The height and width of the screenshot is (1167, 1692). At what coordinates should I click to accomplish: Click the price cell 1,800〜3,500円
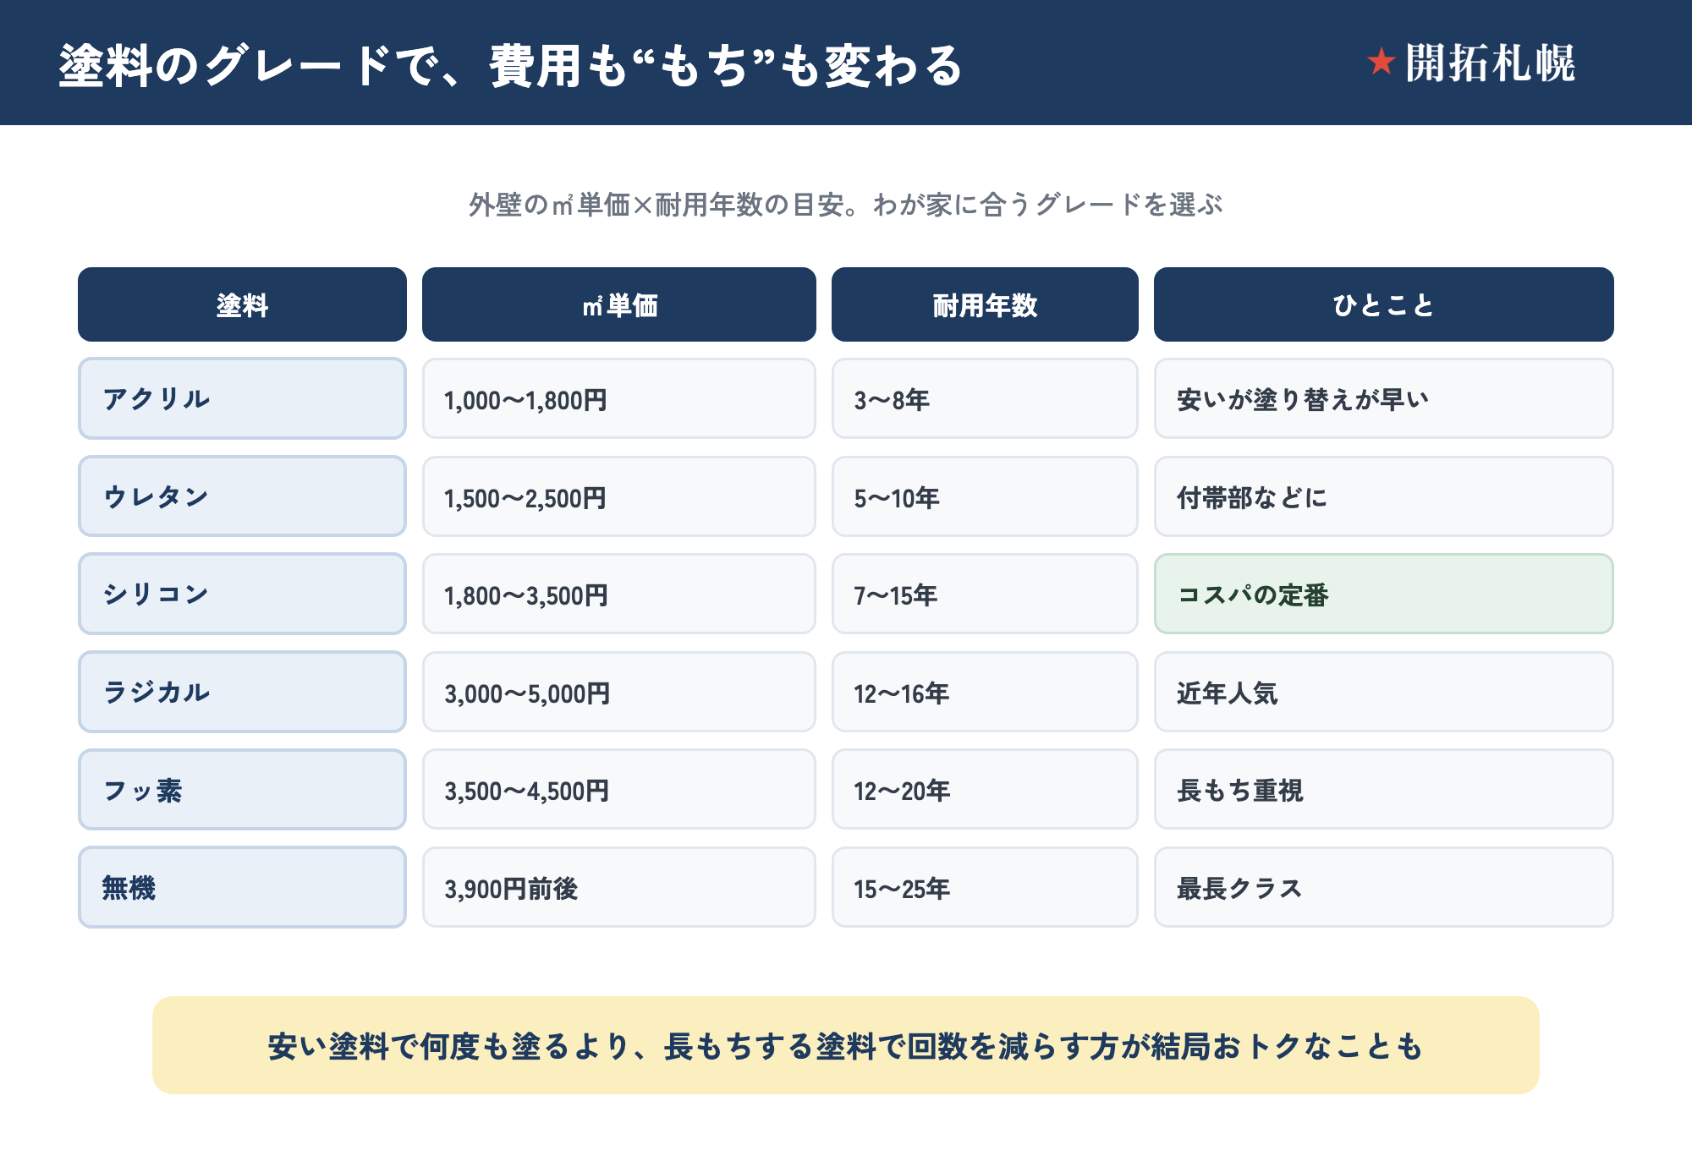click(619, 594)
